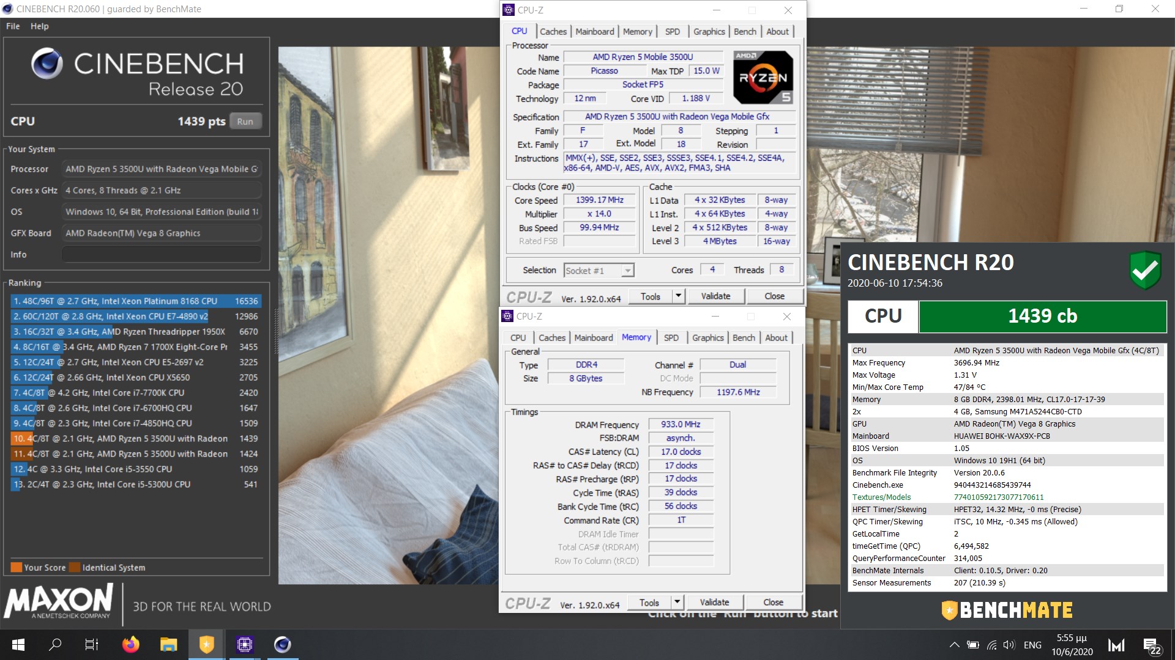
Task: Show hidden system tray icons chevron
Action: [954, 645]
